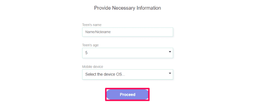Open the Select the device OS dropdown
The image size is (258, 106).
pos(127,74)
